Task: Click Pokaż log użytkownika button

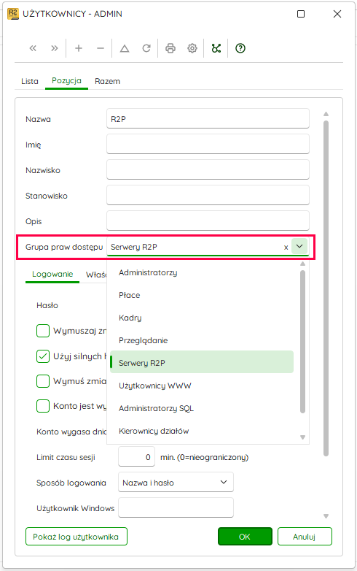Action: coord(76,537)
